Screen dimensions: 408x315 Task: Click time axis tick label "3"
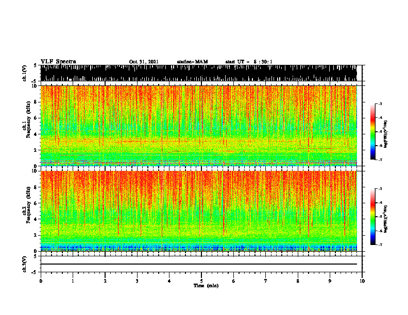[x=137, y=281]
